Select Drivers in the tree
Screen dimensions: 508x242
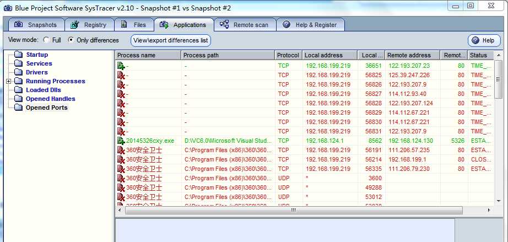[x=37, y=72]
